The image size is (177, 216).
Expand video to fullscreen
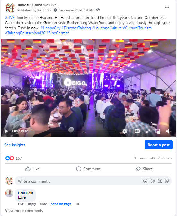pyautogui.click(x=148, y=131)
